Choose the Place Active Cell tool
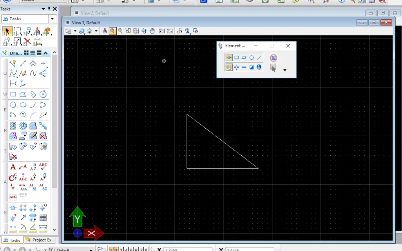Image resolution: width=402 pixels, height=251 pixels. point(13,207)
